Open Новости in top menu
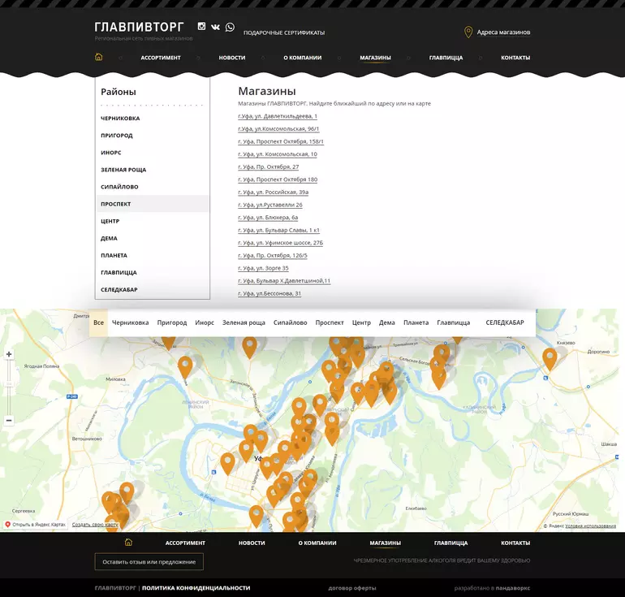The height and width of the screenshot is (597, 625). [232, 58]
